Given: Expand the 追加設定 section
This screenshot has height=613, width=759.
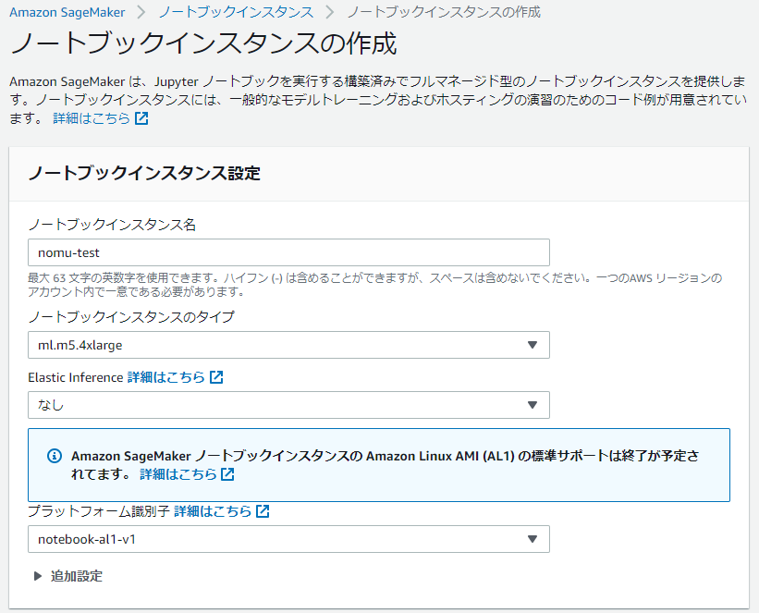Looking at the screenshot, I should pyautogui.click(x=68, y=576).
